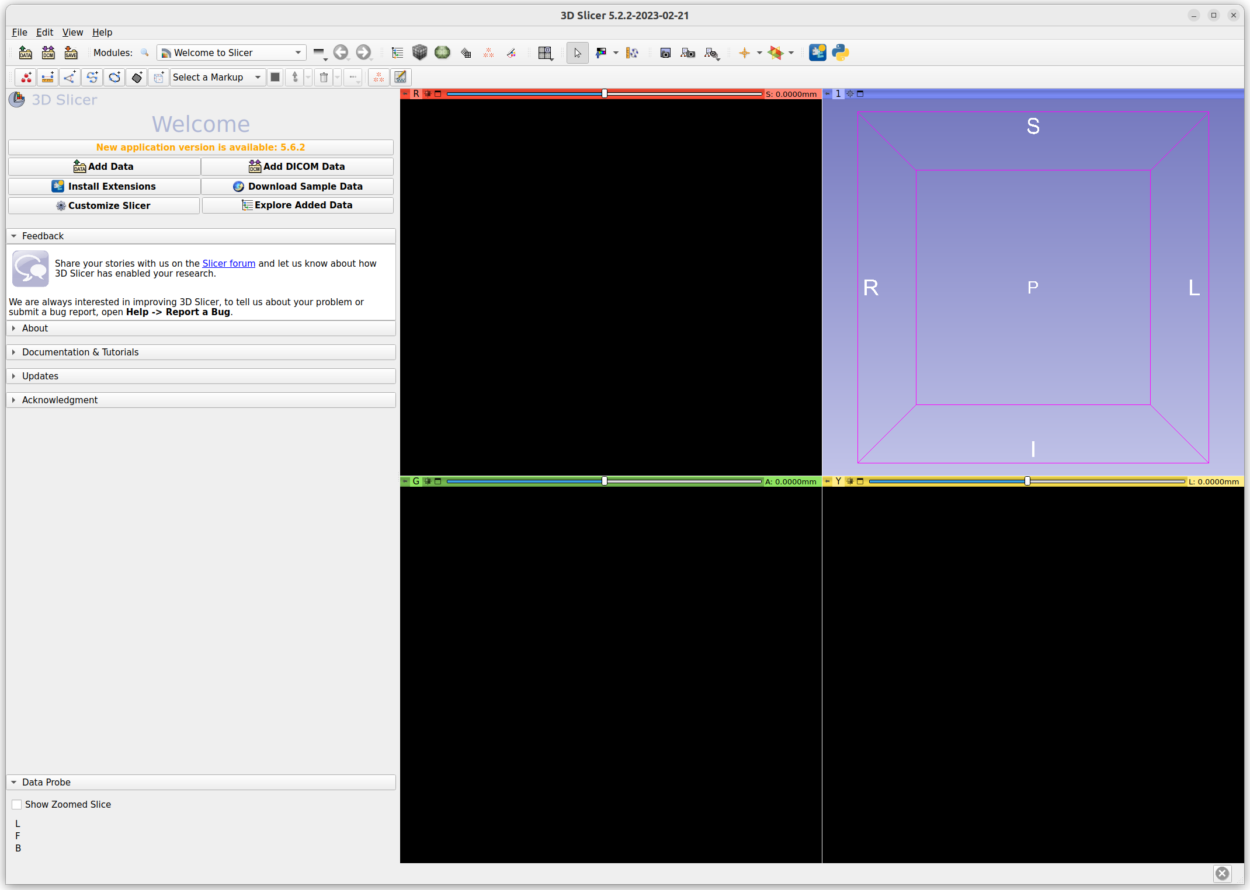Toggle the place control point arrow button
This screenshot has width=1250, height=890.
[295, 77]
